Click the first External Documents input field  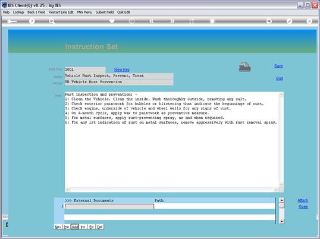pyautogui.click(x=109, y=207)
